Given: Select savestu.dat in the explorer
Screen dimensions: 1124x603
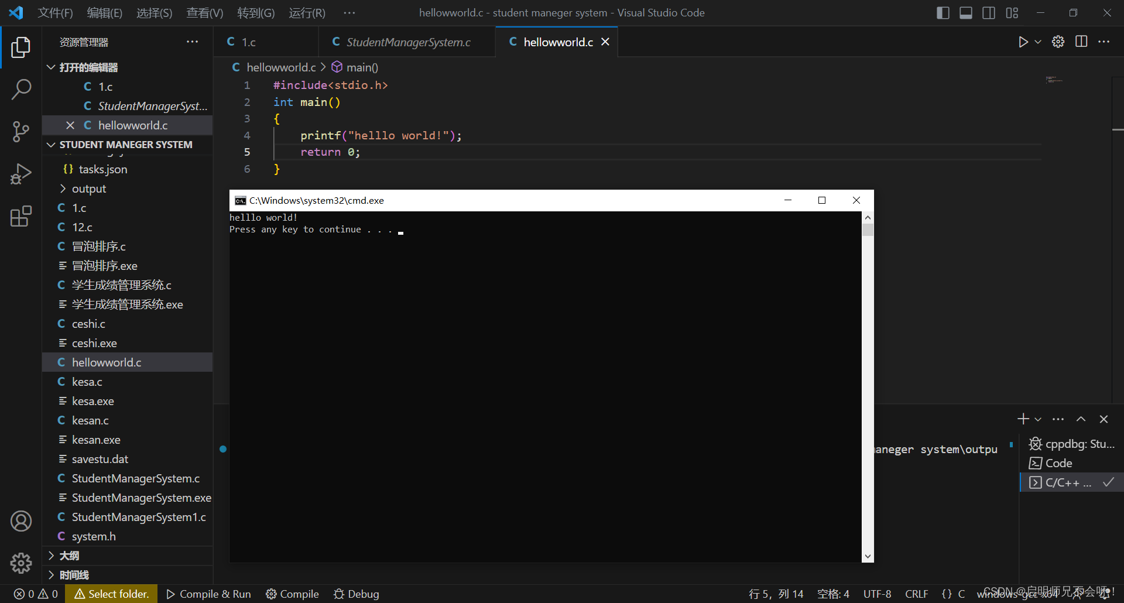Looking at the screenshot, I should (x=100, y=458).
